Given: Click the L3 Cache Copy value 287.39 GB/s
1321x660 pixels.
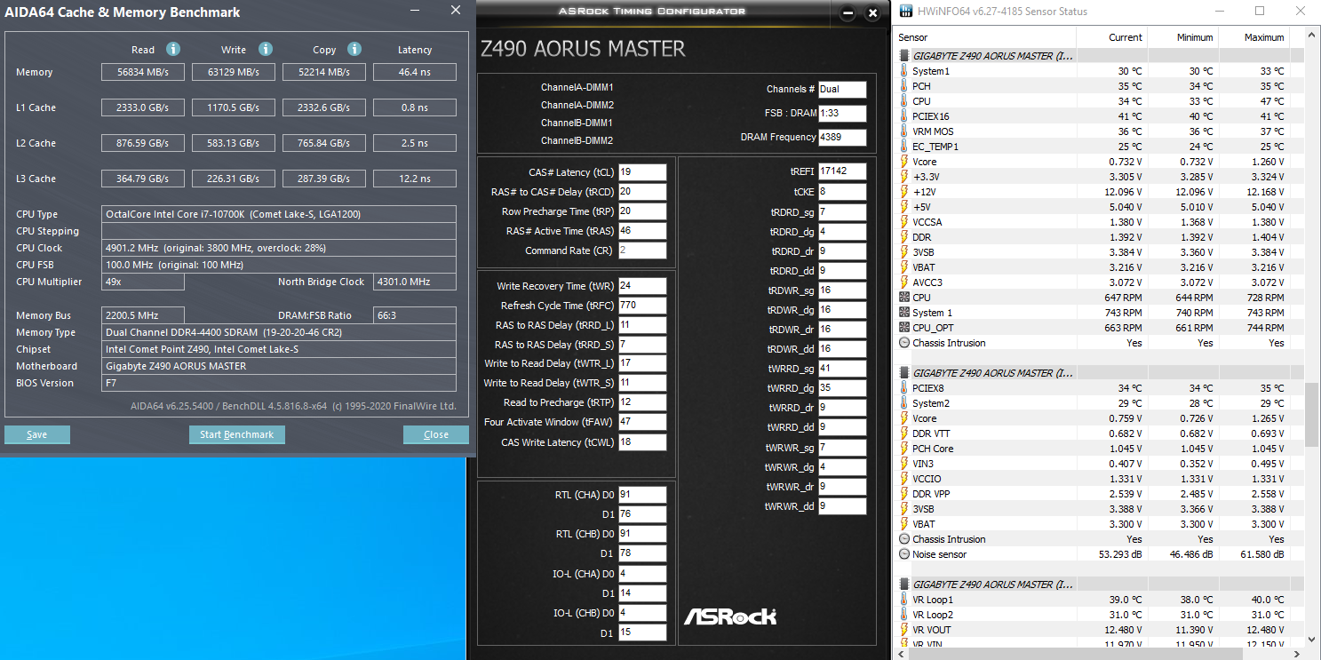Looking at the screenshot, I should 324,179.
